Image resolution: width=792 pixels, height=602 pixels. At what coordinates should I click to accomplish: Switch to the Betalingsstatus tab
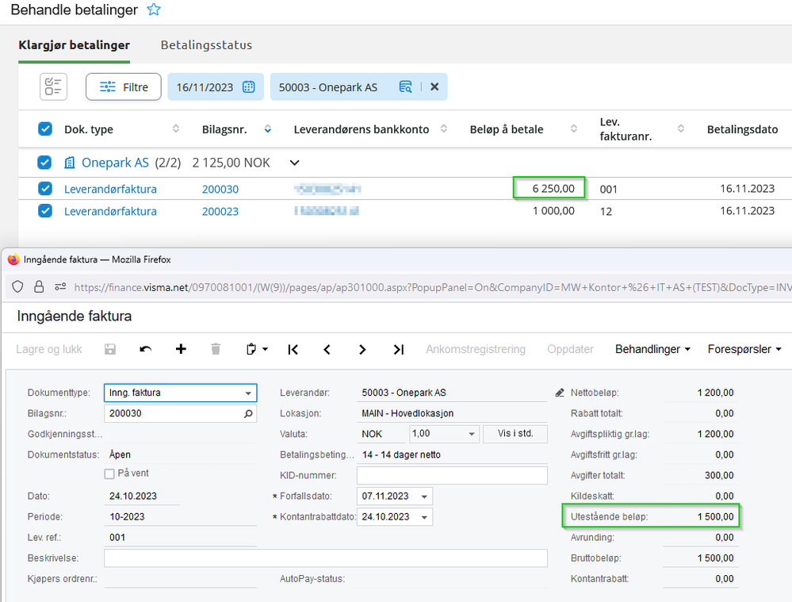point(206,45)
